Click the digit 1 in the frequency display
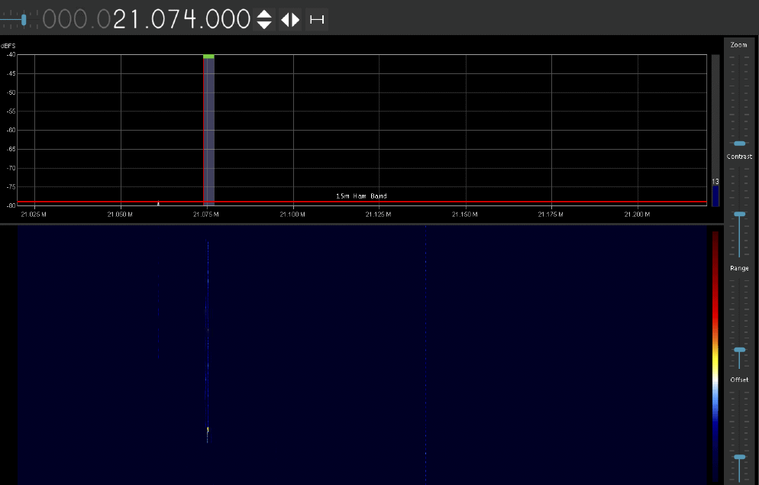 click(x=136, y=20)
